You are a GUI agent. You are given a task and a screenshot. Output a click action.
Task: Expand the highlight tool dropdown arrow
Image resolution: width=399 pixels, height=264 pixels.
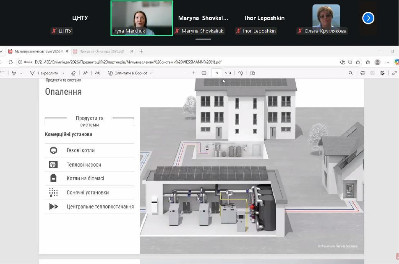(x=21, y=73)
